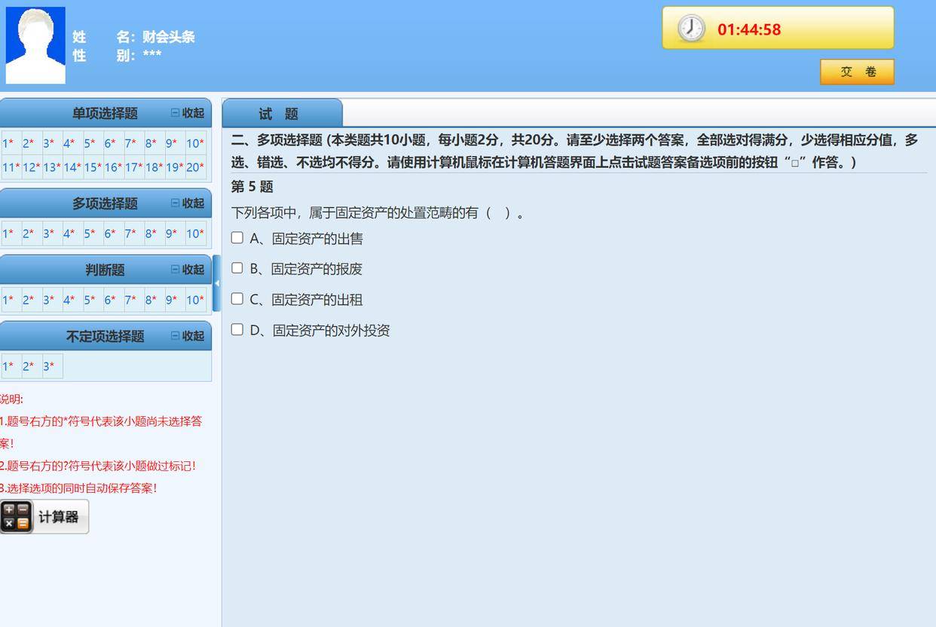Select option D 固定资产的对外投资

(x=237, y=329)
